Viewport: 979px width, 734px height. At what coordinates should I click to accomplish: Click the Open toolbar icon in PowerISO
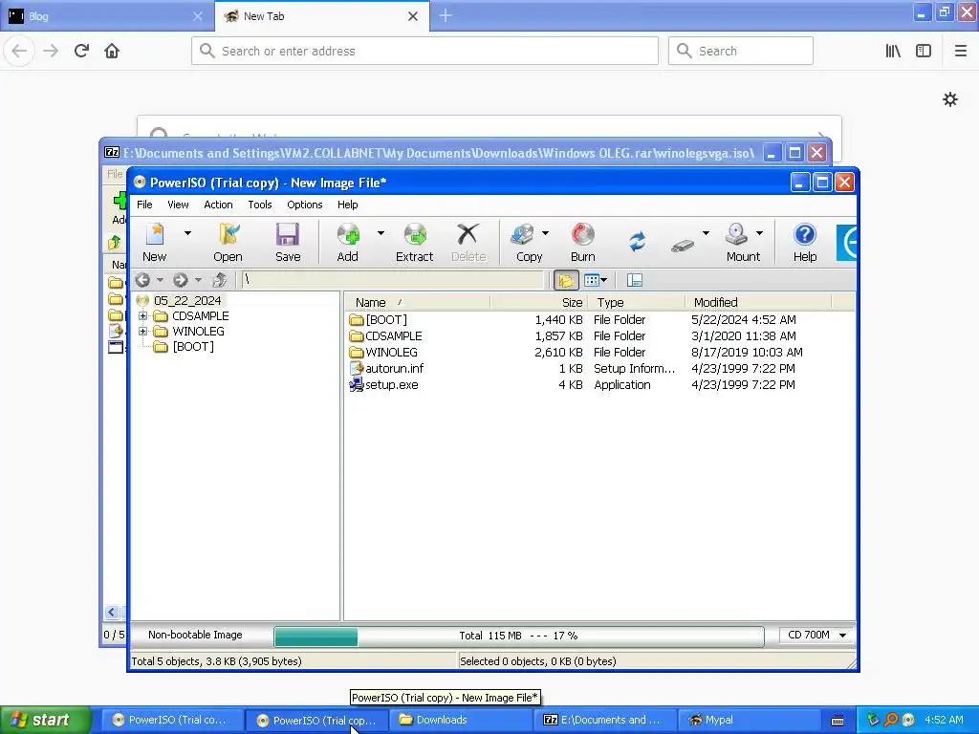point(228,243)
